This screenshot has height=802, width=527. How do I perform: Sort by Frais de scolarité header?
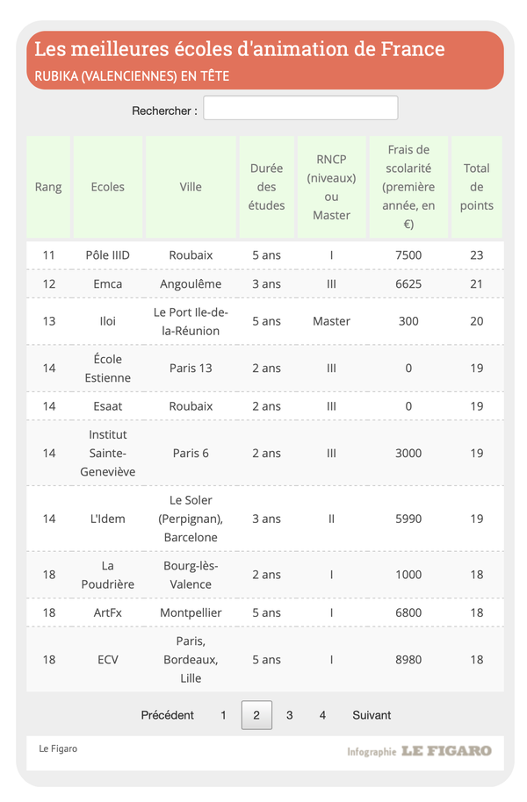pos(408,187)
